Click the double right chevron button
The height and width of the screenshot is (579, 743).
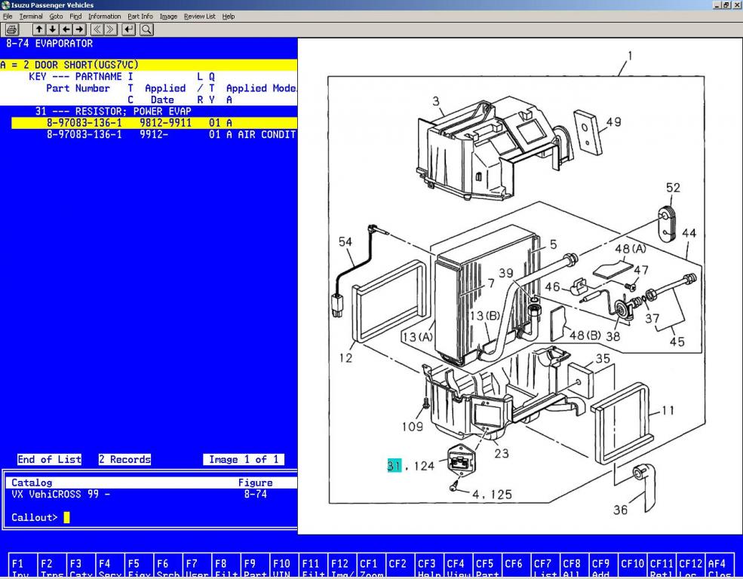tap(111, 29)
